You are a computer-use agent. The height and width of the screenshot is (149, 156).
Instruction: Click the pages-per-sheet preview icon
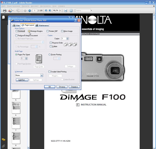(39, 59)
